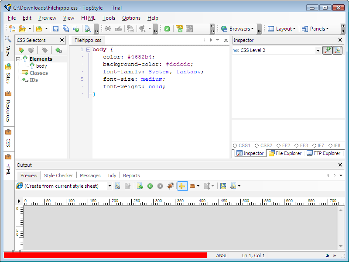This screenshot has height=262, width=349.
Task: Select the FF3 radio button
Action: tap(297, 145)
